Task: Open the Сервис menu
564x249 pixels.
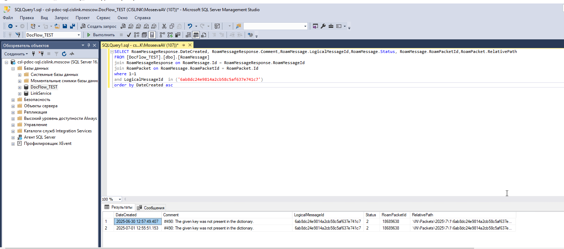Action: [x=104, y=18]
